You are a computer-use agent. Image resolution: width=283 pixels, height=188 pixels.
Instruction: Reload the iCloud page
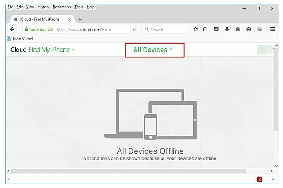[135, 29]
